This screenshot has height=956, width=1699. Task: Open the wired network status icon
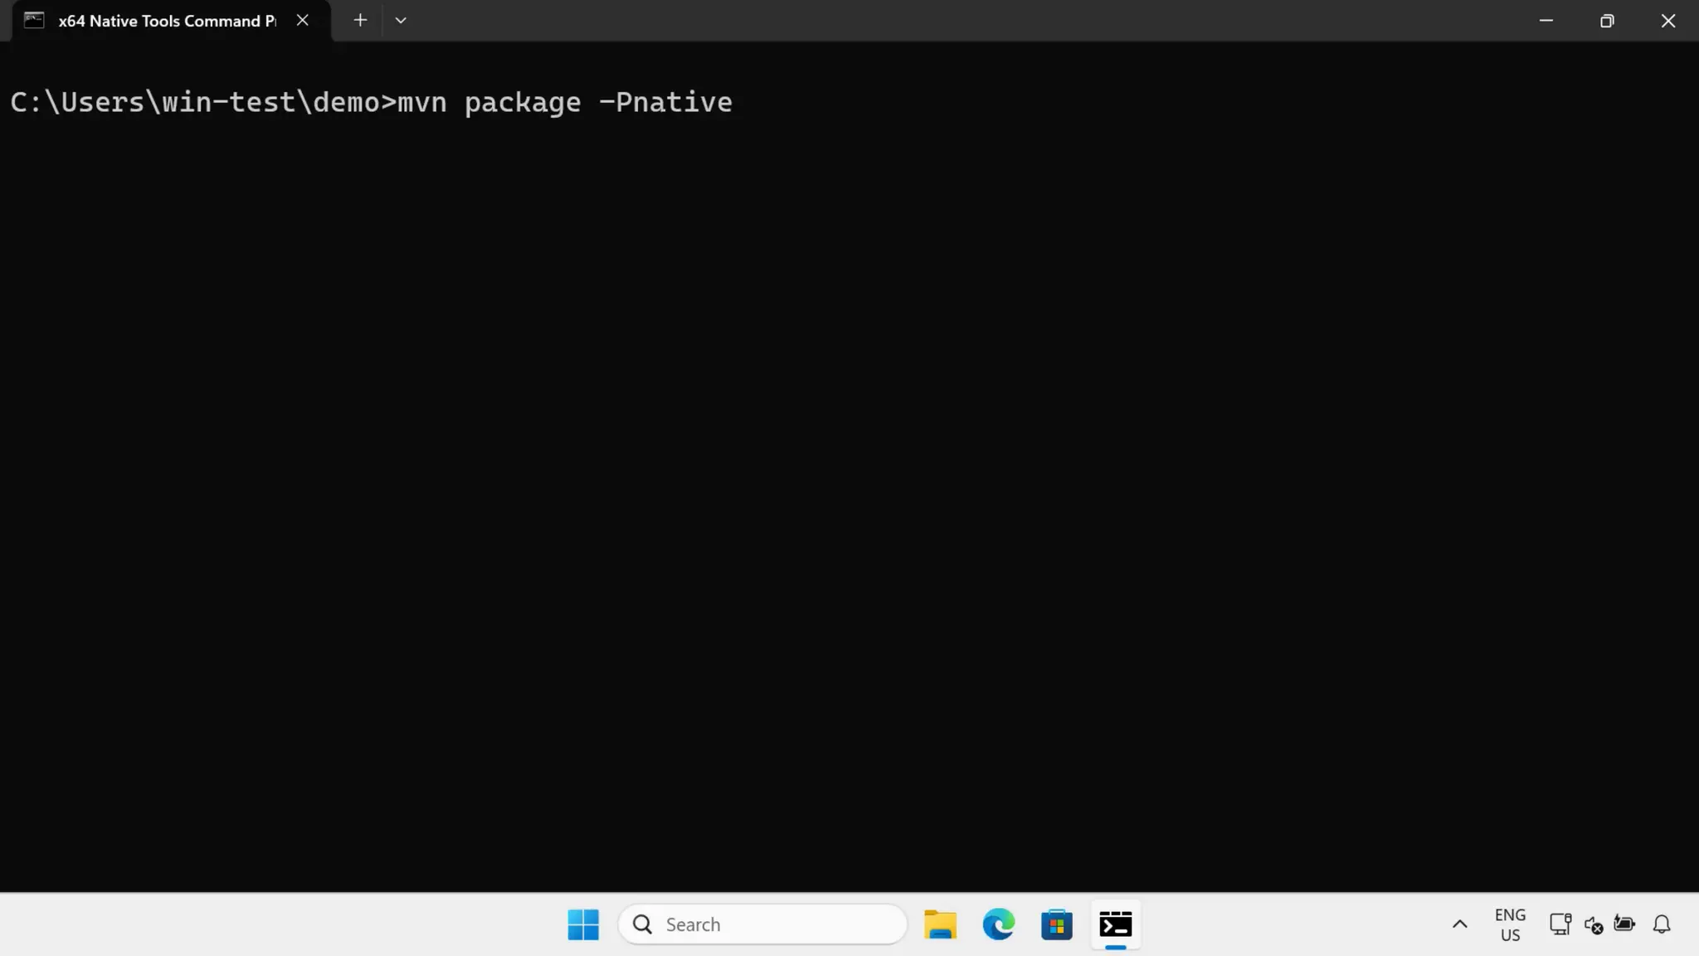pos(1560,924)
